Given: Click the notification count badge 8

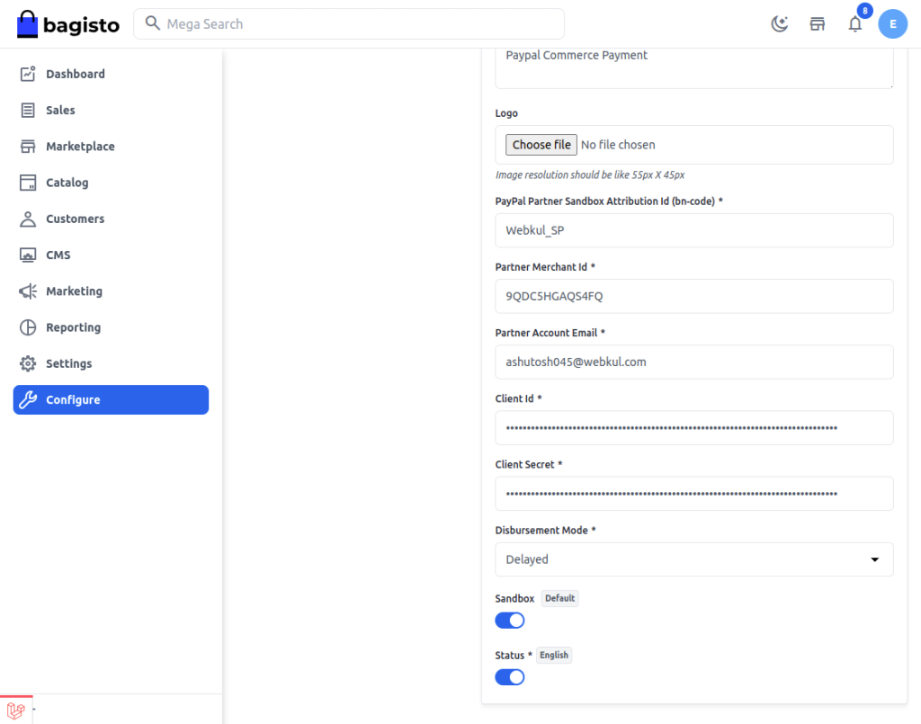Looking at the screenshot, I should 864,11.
